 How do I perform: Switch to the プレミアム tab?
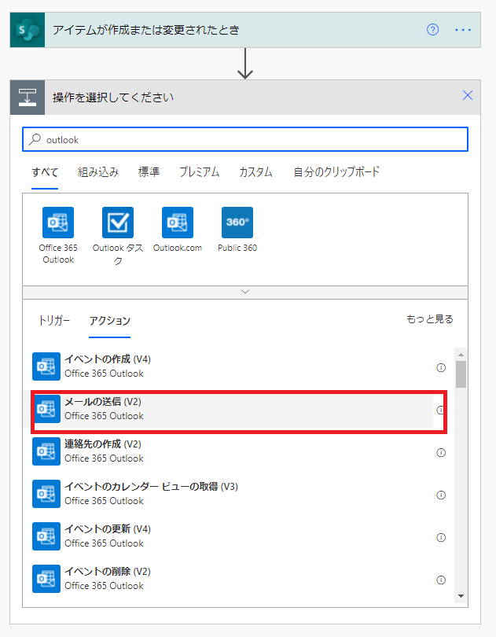point(200,172)
